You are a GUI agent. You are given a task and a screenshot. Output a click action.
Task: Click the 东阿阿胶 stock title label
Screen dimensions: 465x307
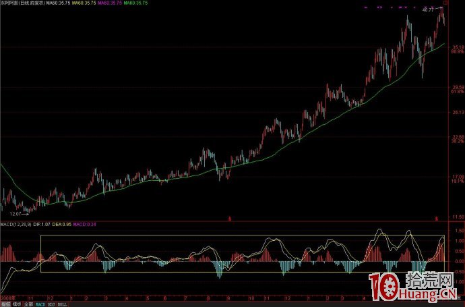(x=21, y=3)
